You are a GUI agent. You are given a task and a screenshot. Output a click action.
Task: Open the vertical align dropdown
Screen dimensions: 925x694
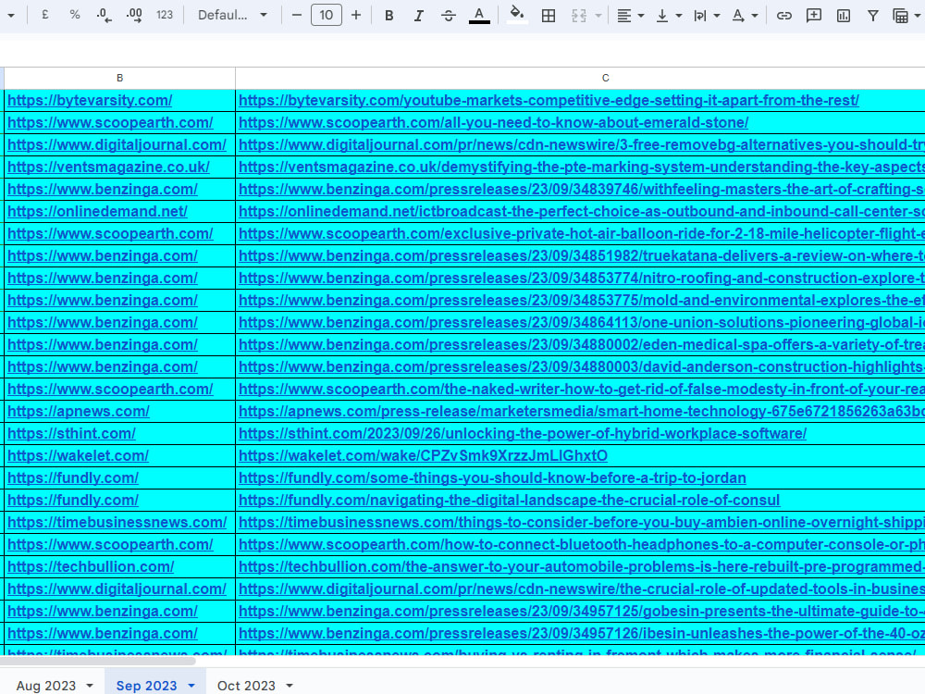(x=669, y=16)
